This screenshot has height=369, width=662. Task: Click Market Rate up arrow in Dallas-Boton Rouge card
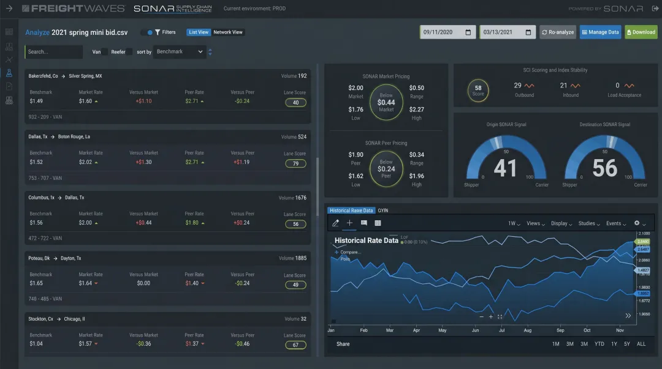click(96, 162)
